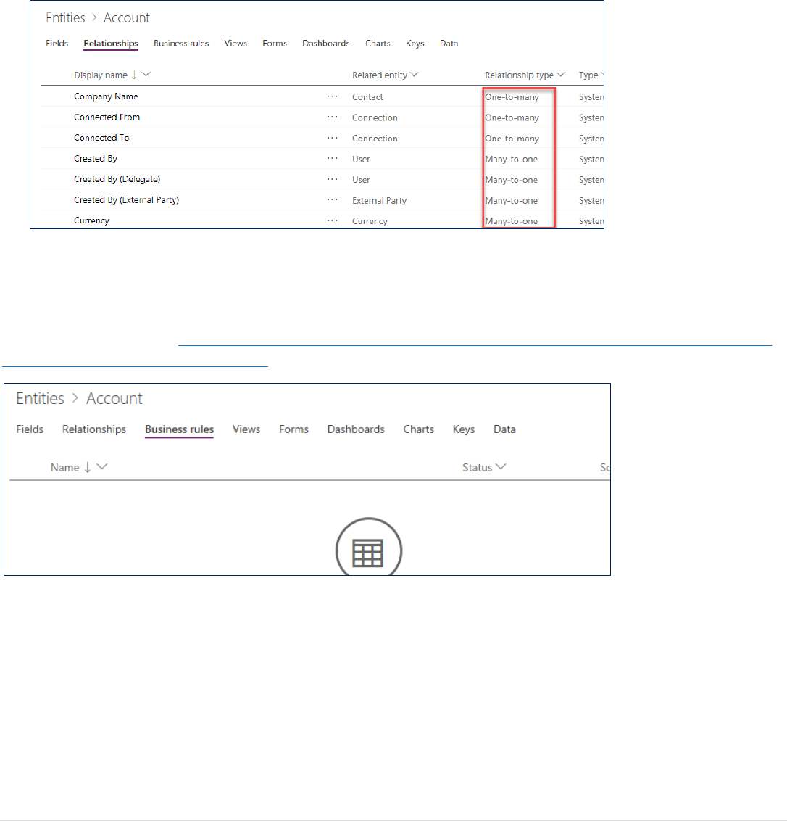The height and width of the screenshot is (821, 787).
Task: Click the Name column sort arrow icon
Action: (x=88, y=467)
